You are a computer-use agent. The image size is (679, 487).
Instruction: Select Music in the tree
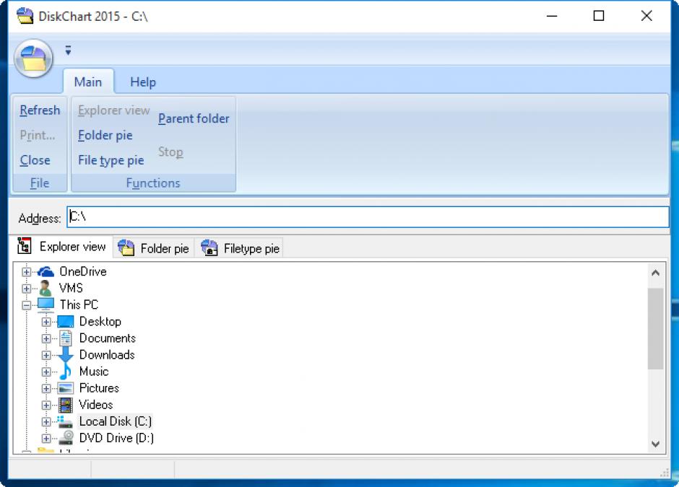[94, 372]
